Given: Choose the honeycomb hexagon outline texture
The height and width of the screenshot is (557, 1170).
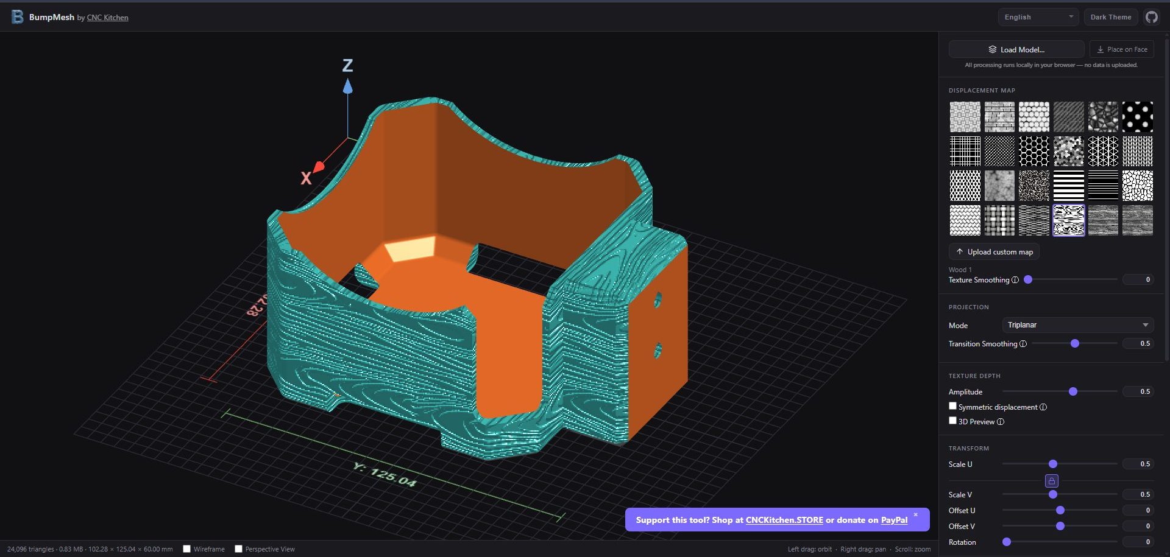Looking at the screenshot, I should [1034, 151].
